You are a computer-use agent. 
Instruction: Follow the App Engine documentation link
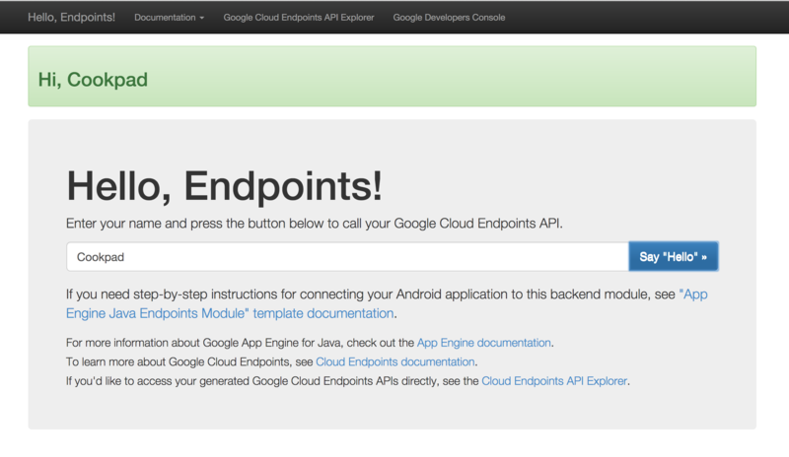(x=483, y=343)
